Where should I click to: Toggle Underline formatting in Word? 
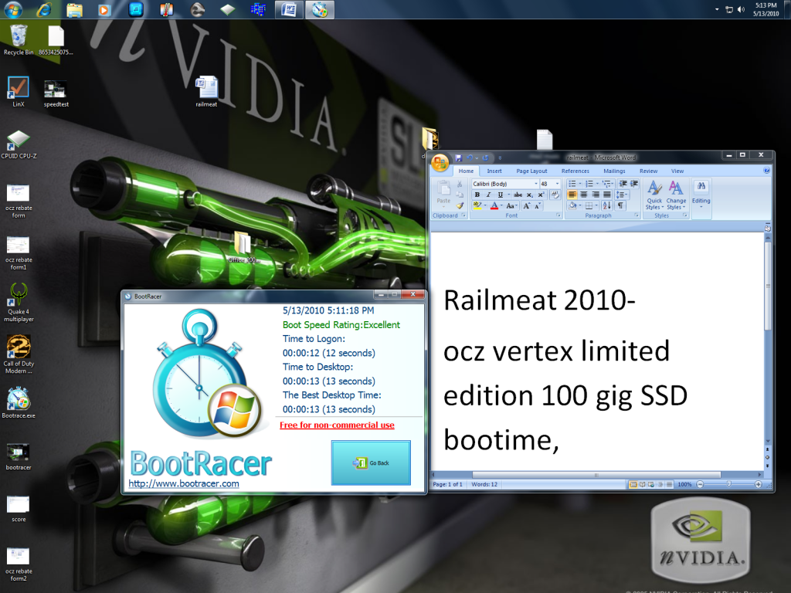pos(500,195)
